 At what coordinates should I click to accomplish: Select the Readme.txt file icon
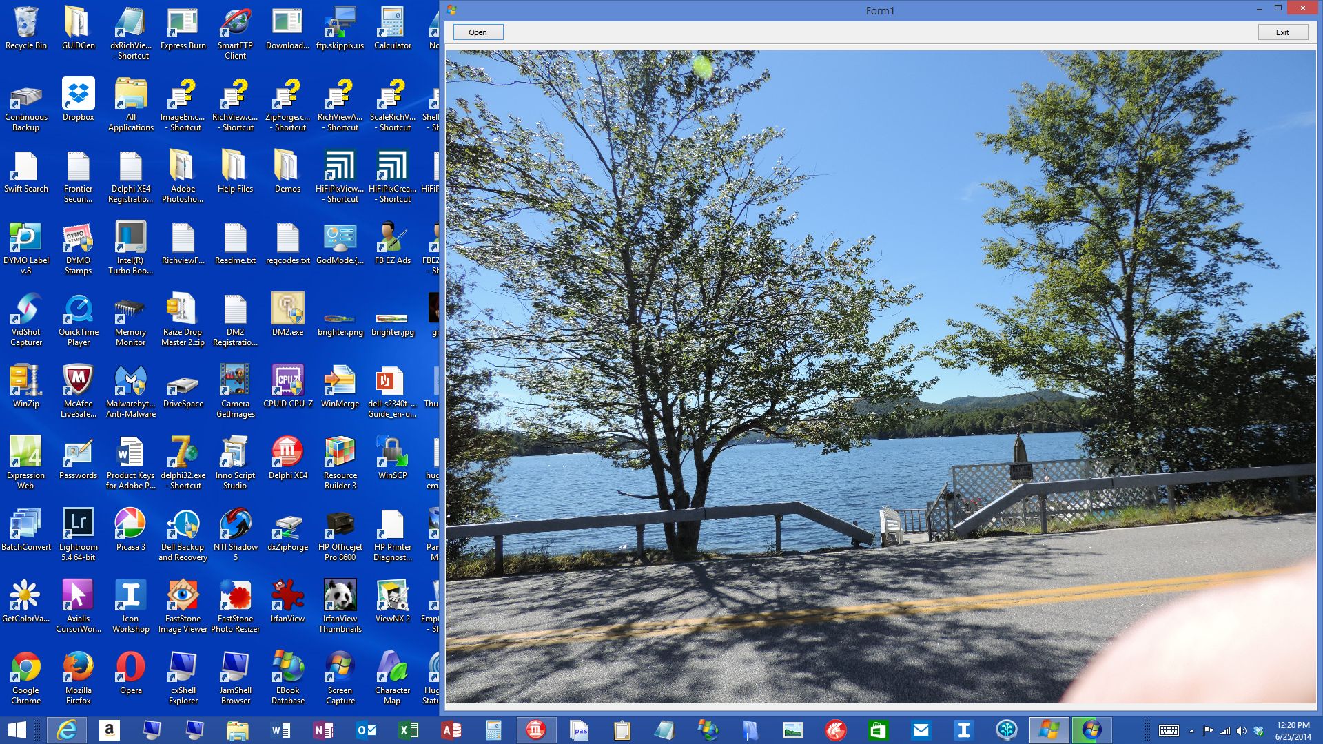pos(236,244)
